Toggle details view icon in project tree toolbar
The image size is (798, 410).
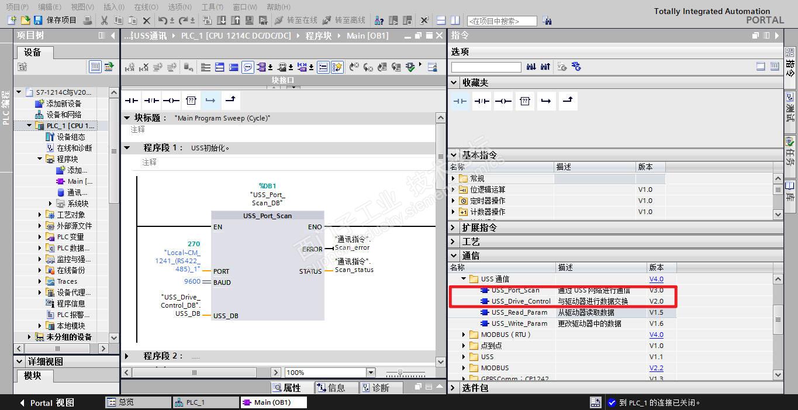[95, 67]
